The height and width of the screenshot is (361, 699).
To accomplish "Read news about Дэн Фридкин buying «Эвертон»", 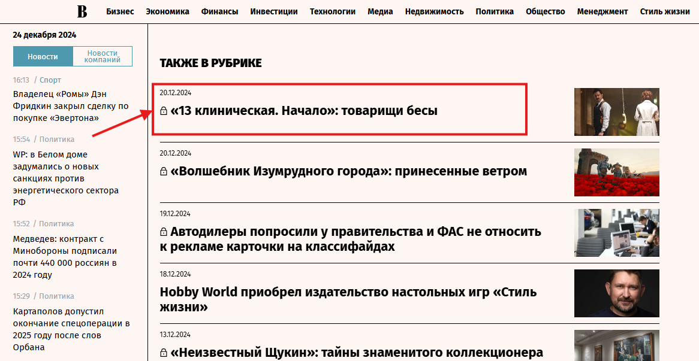I will coord(71,106).
